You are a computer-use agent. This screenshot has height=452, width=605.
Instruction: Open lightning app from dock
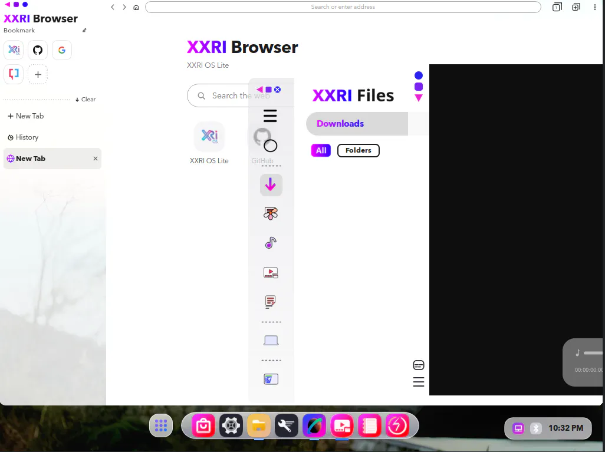coord(397,425)
